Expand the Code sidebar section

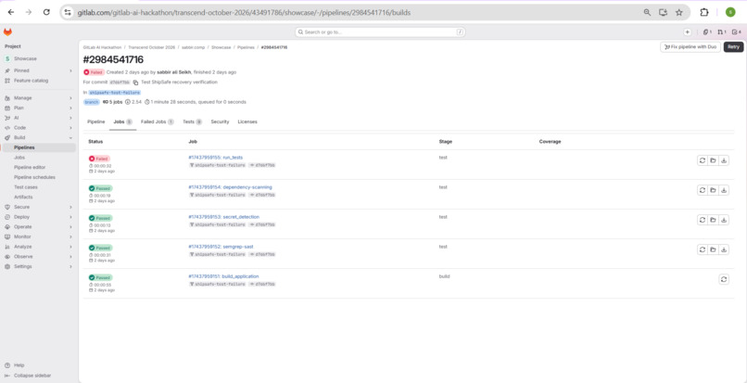coord(38,128)
